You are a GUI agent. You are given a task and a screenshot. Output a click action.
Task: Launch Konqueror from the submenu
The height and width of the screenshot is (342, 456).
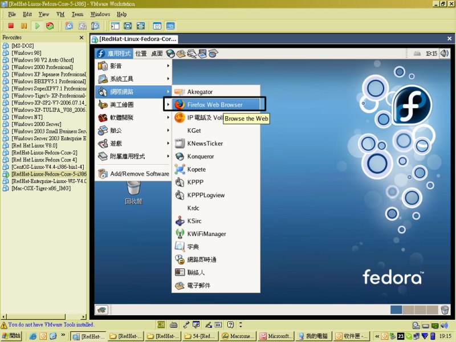point(216,156)
